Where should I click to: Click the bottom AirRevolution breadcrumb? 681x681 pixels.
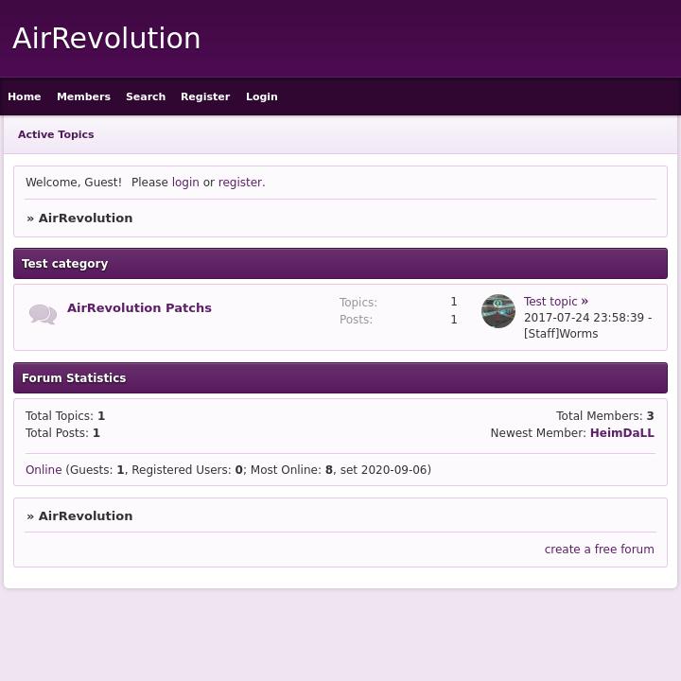tap(85, 516)
